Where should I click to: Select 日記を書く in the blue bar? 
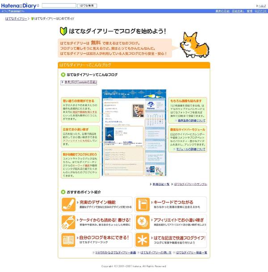238,11
